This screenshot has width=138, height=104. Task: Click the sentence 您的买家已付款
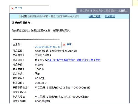pyautogui.click(x=41, y=30)
